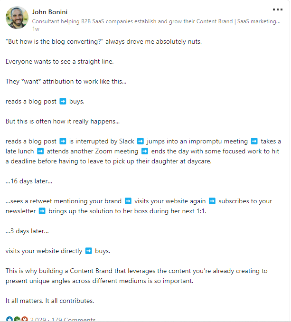The width and height of the screenshot is (291, 322).
Task: Click John Bonini's profile photo
Action: click(17, 18)
